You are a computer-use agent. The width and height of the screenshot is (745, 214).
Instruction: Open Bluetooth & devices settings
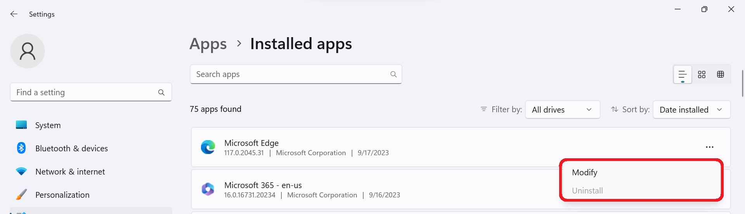tap(71, 149)
